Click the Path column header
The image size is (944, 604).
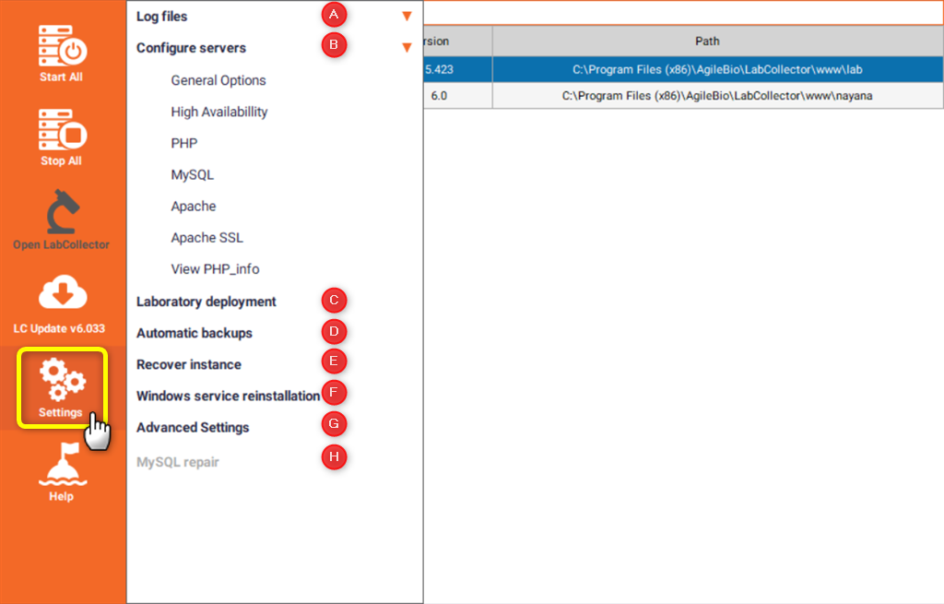(x=717, y=41)
